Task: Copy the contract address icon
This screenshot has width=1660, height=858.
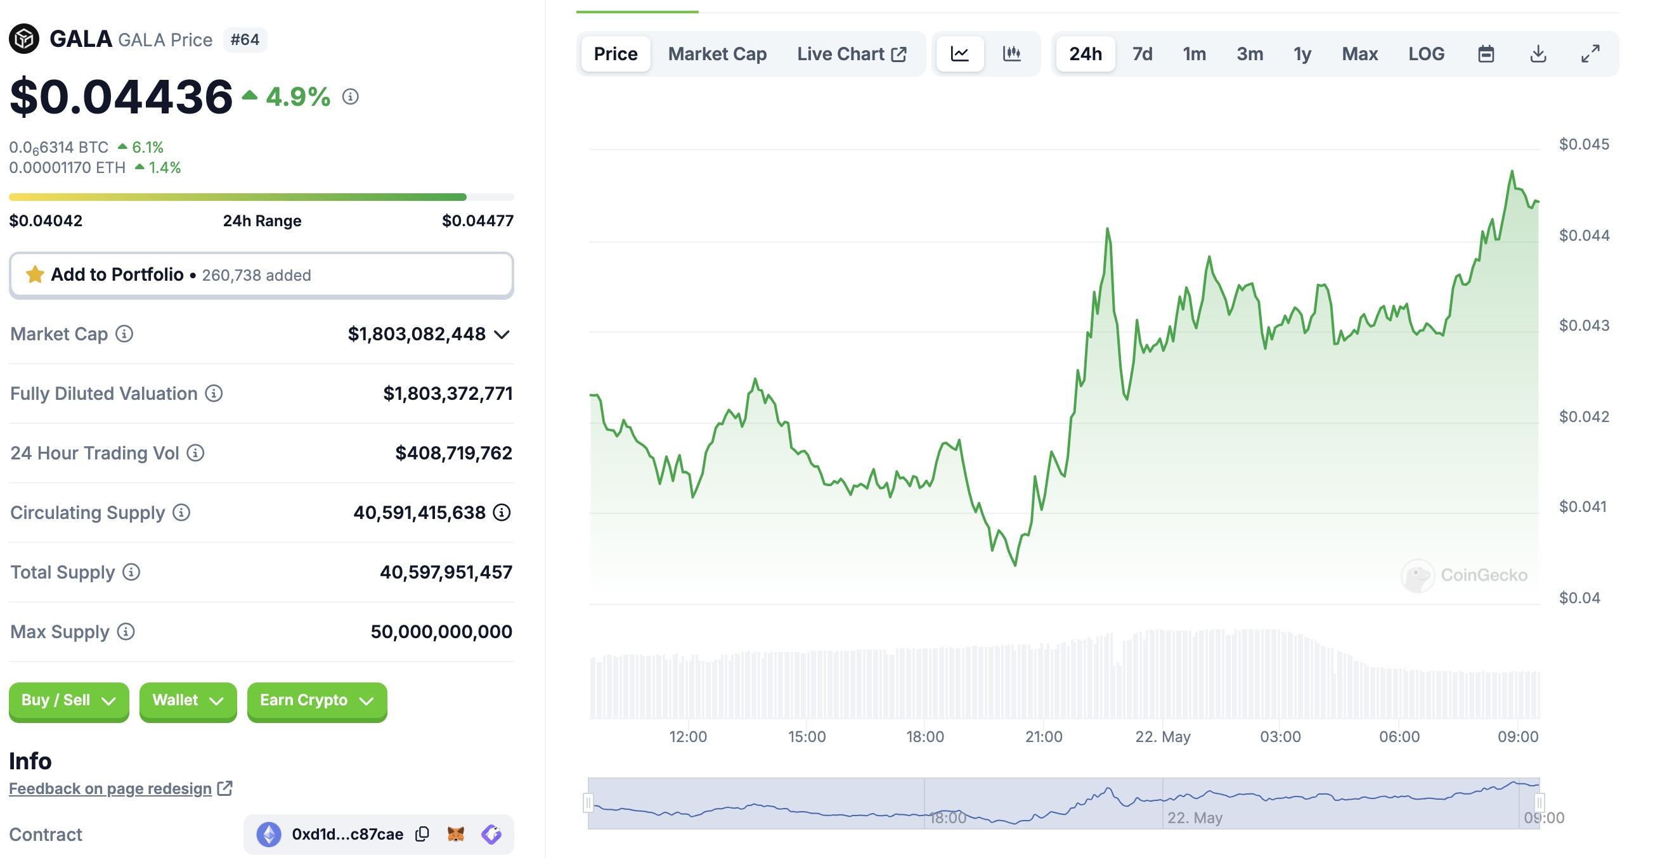Action: 422,835
